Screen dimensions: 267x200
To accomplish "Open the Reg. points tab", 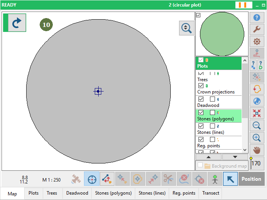I will tap(184, 193).
